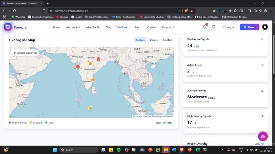Click View Full Map link

pos(165,123)
